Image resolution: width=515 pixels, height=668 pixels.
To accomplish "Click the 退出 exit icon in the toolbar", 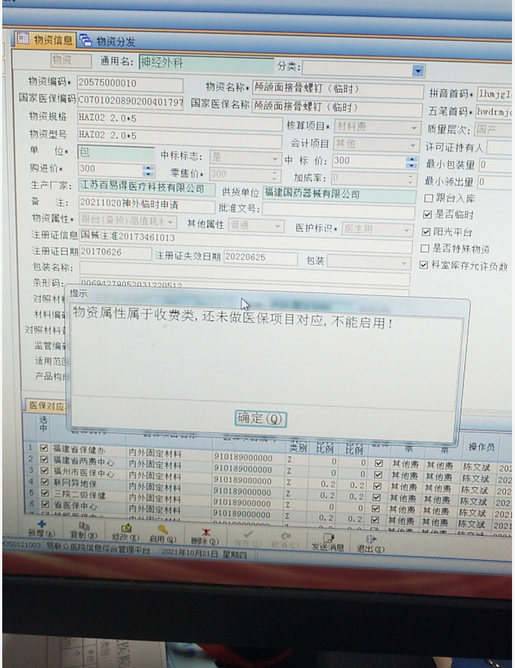I will [x=370, y=539].
